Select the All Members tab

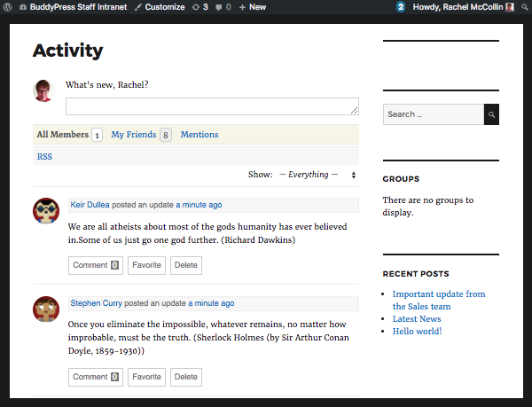(62, 135)
